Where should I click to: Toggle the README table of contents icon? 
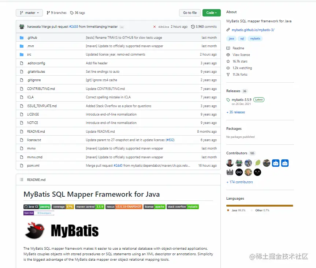(x=22, y=180)
